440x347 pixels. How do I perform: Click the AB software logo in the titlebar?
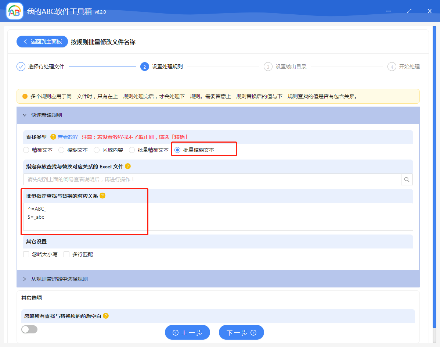[14, 11]
